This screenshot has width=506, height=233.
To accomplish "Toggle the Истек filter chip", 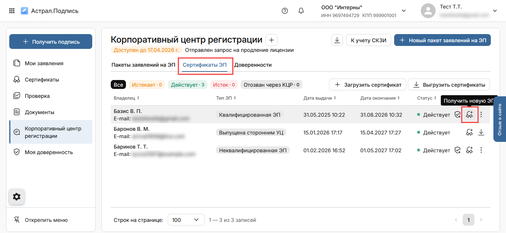I will [224, 85].
